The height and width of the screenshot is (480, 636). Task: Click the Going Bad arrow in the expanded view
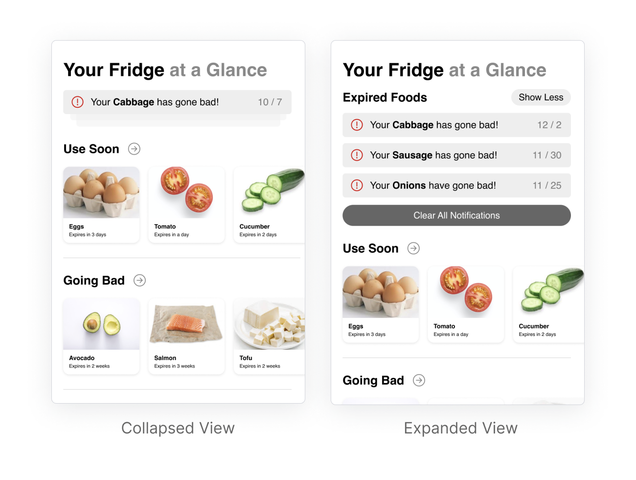click(419, 381)
